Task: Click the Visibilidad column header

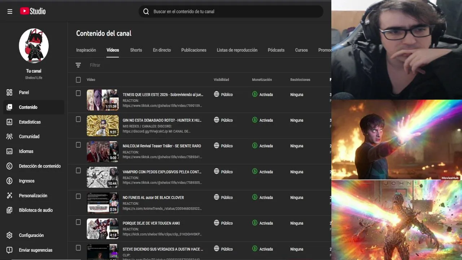Action: click(221, 80)
